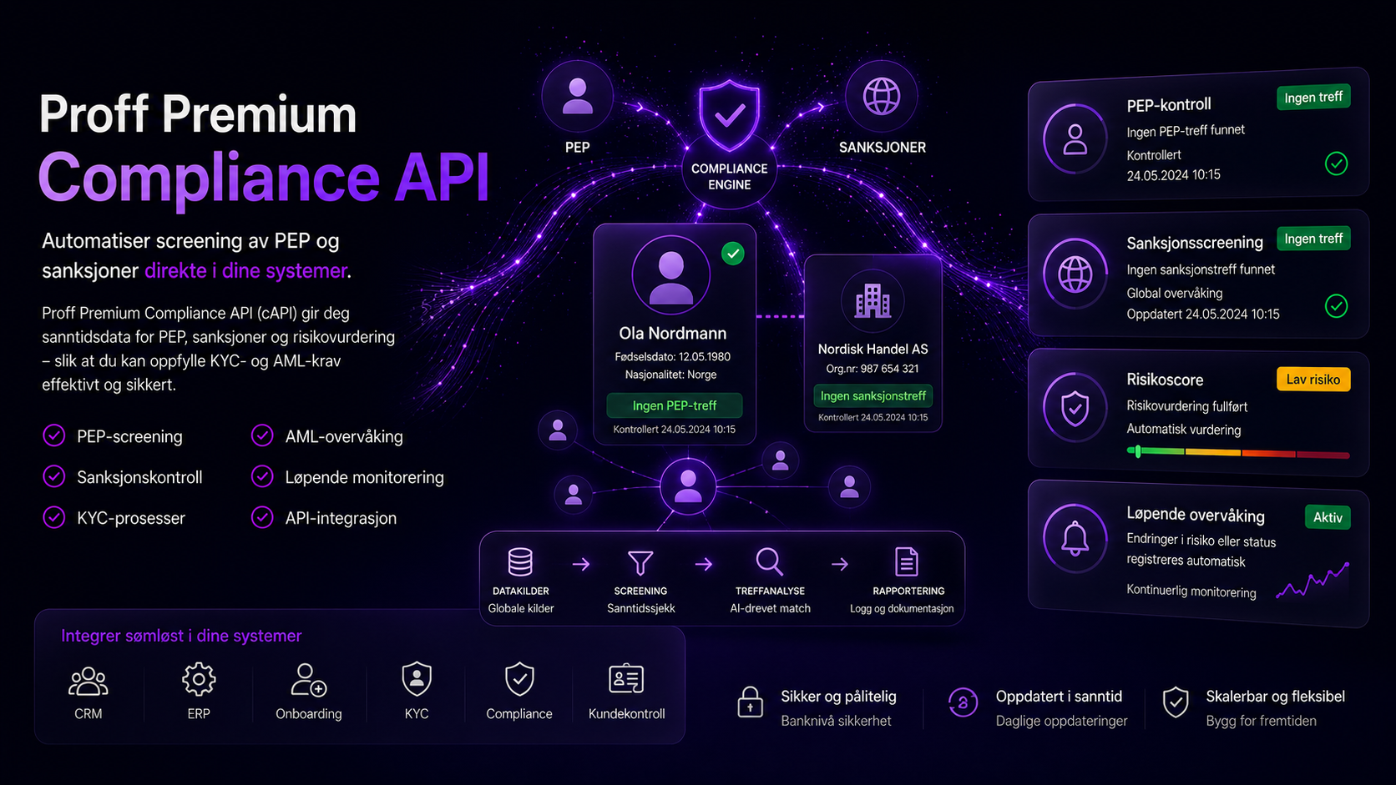Image resolution: width=1396 pixels, height=785 pixels.
Task: Click the checkmark beside Løpende monitorering
Action: coord(262,476)
